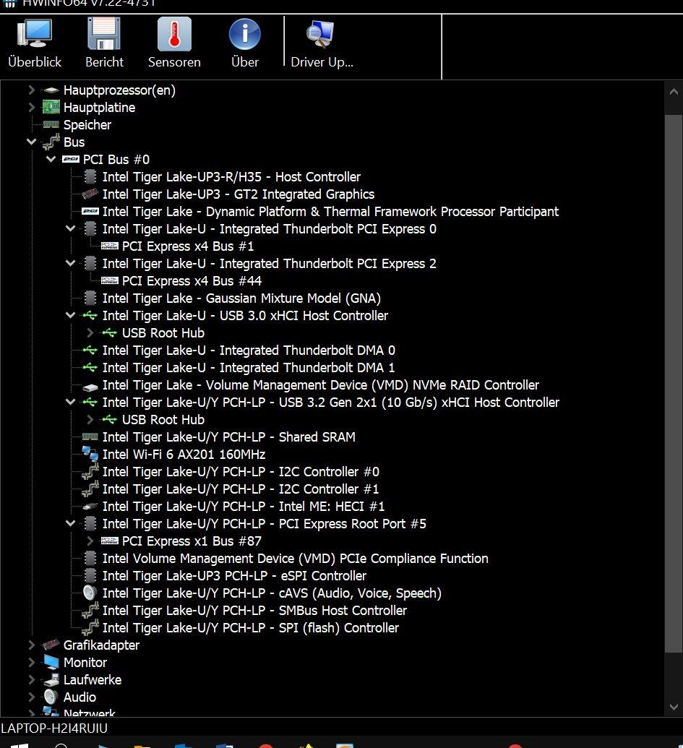Click scrollbar down arrow
Screen dimensions: 683x748
674,707
